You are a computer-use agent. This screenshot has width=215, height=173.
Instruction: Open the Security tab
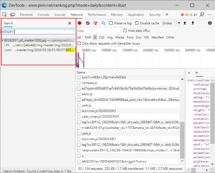pos(155,15)
